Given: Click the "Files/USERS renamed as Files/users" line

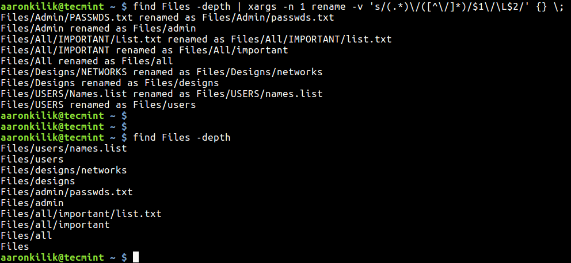Looking at the screenshot, I should [98, 105].
